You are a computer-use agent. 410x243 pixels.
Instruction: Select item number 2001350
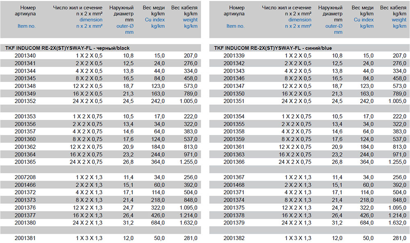pos(234,93)
